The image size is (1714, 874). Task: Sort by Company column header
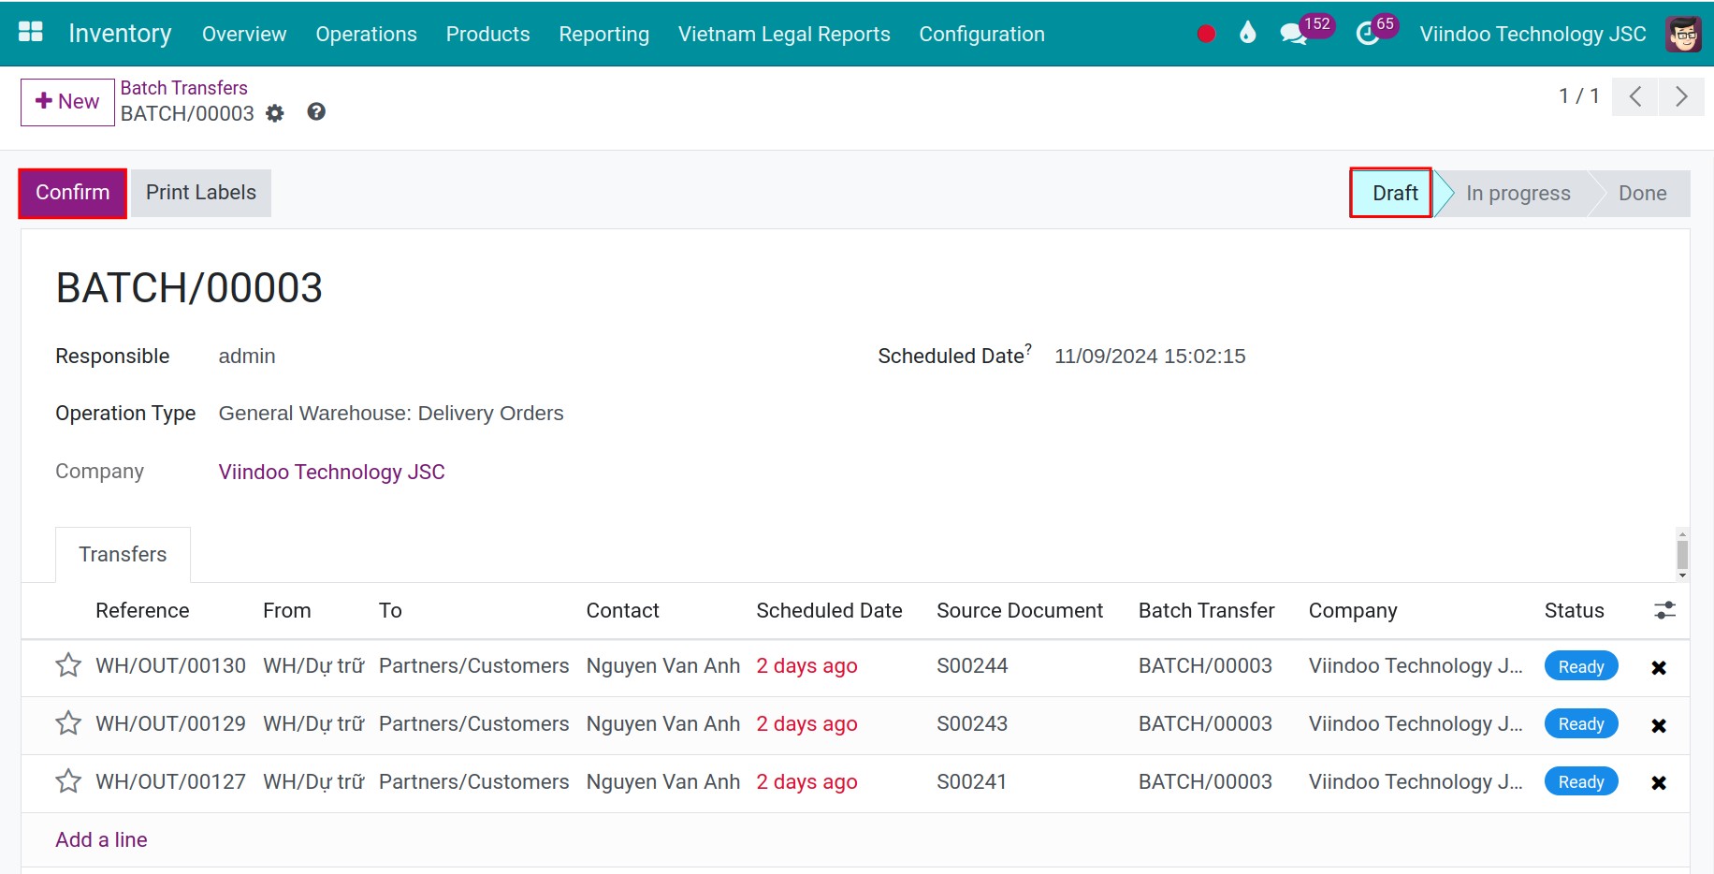click(1353, 610)
